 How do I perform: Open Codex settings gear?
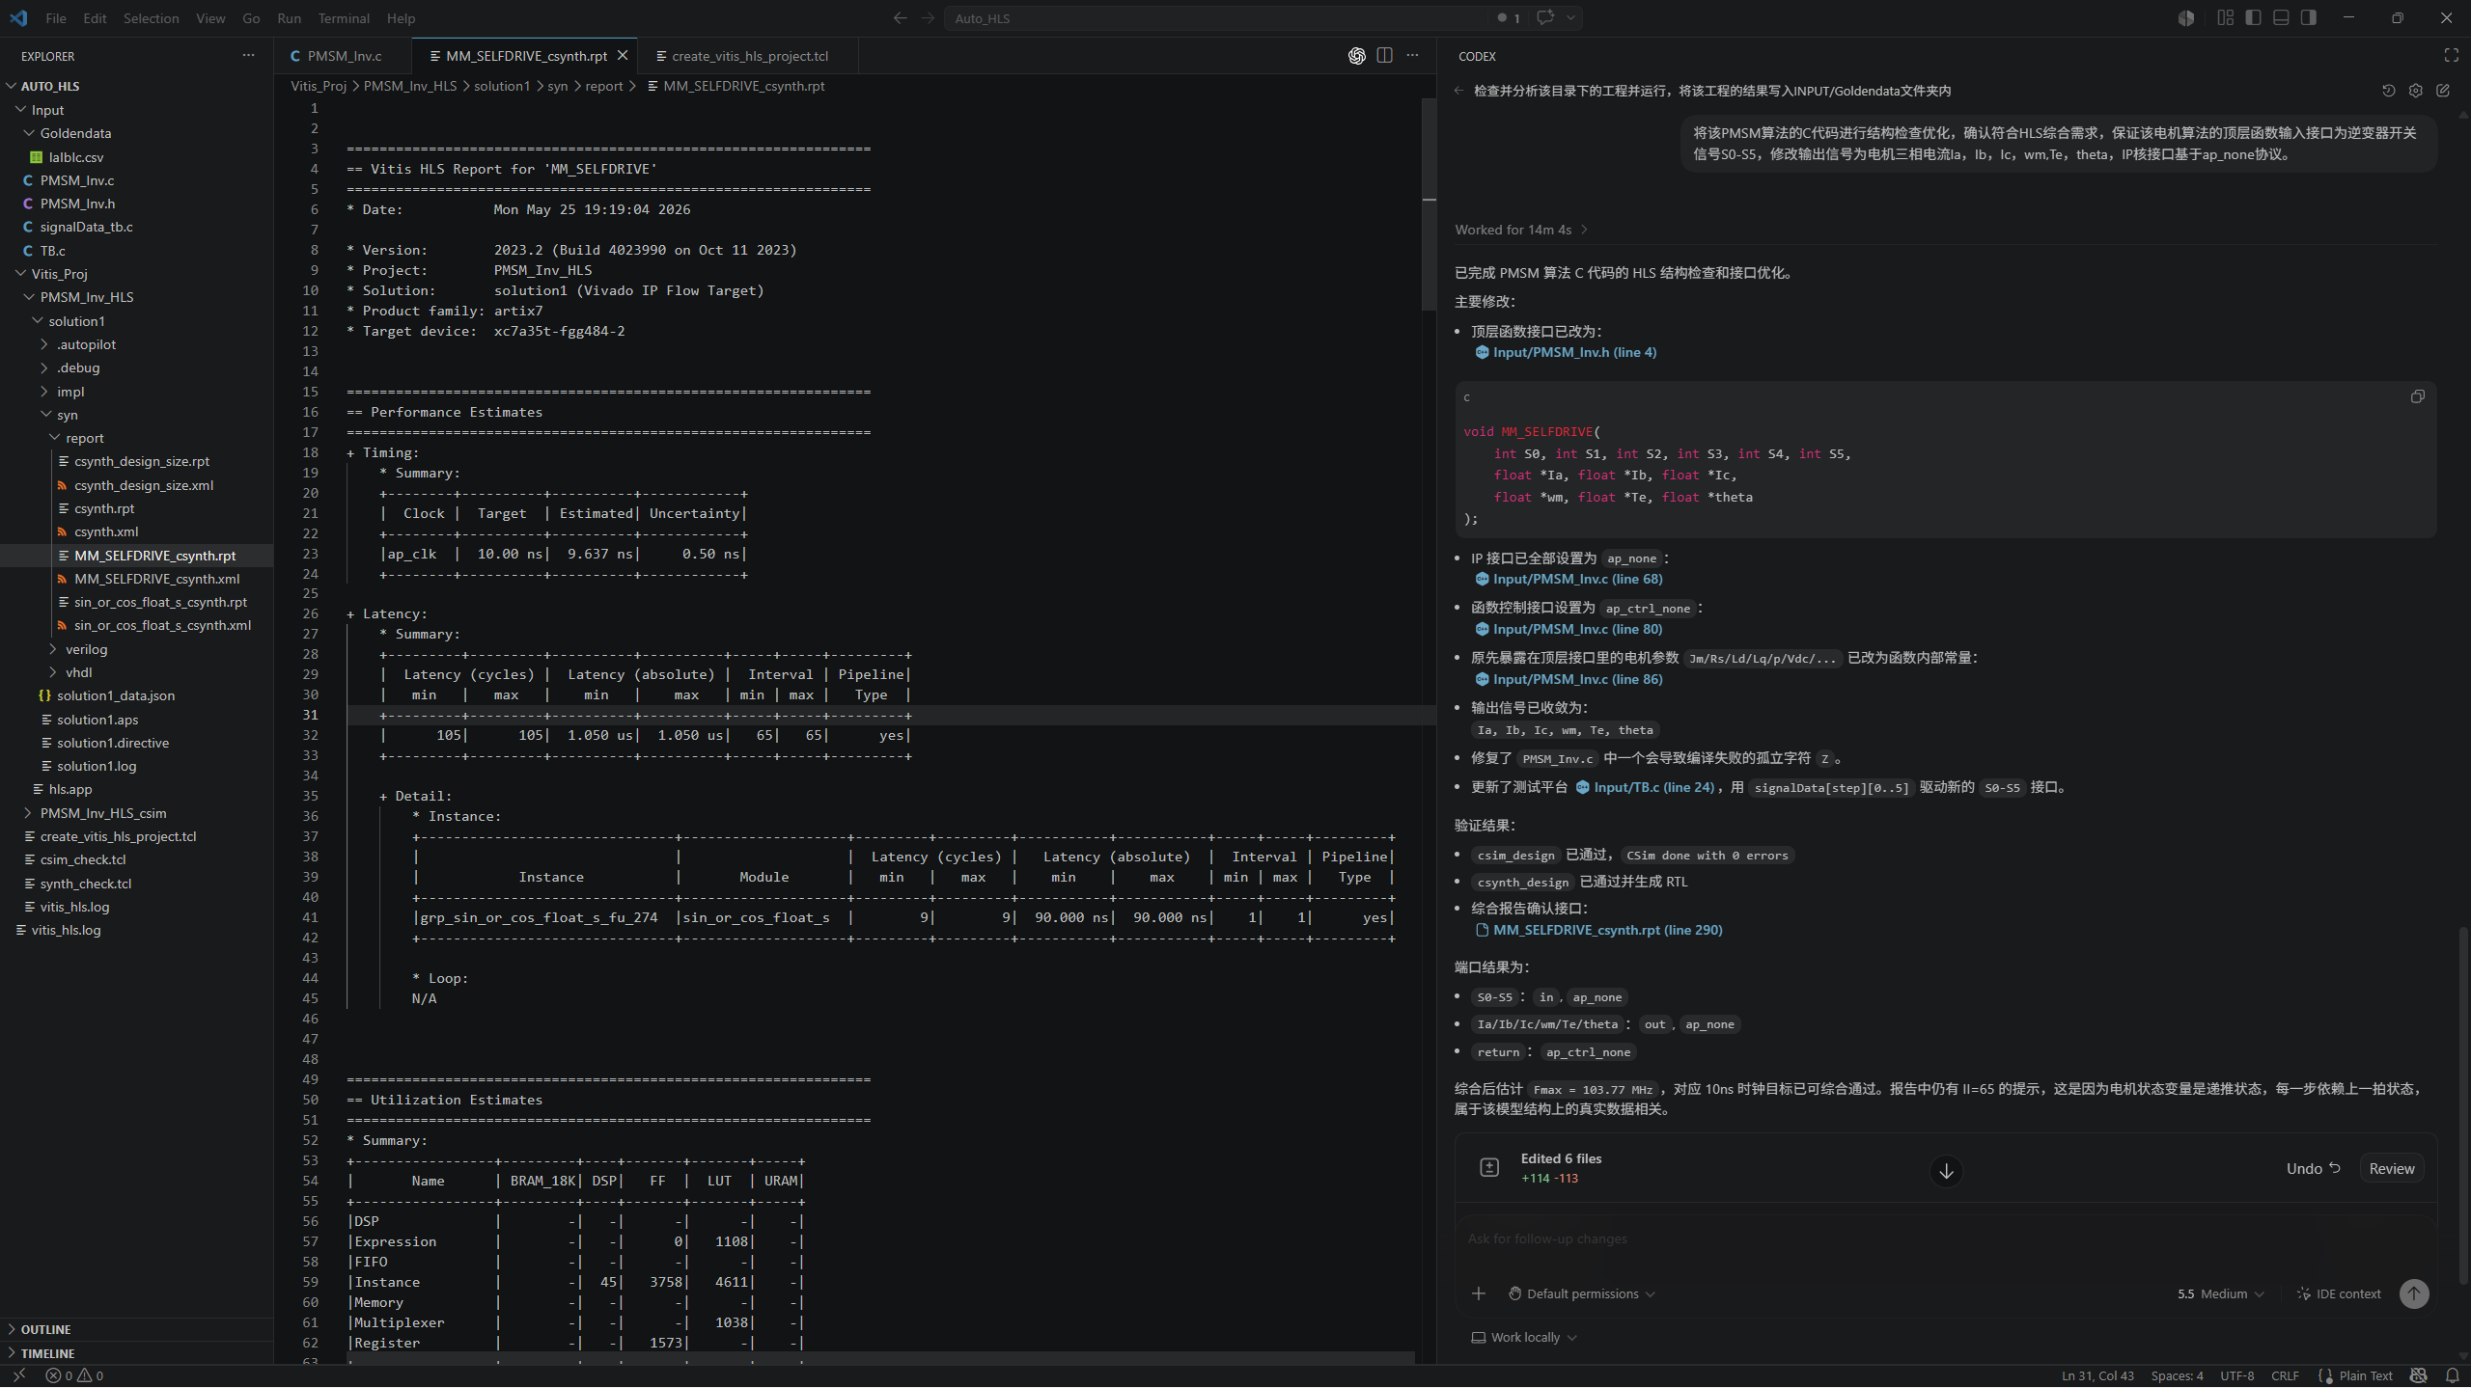(2415, 91)
